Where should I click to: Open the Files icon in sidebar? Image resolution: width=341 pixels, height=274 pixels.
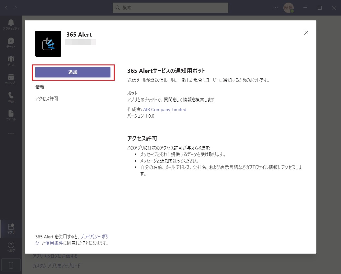click(11, 115)
